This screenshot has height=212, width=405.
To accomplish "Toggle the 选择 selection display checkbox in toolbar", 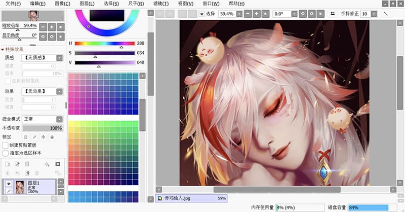I will coord(201,14).
